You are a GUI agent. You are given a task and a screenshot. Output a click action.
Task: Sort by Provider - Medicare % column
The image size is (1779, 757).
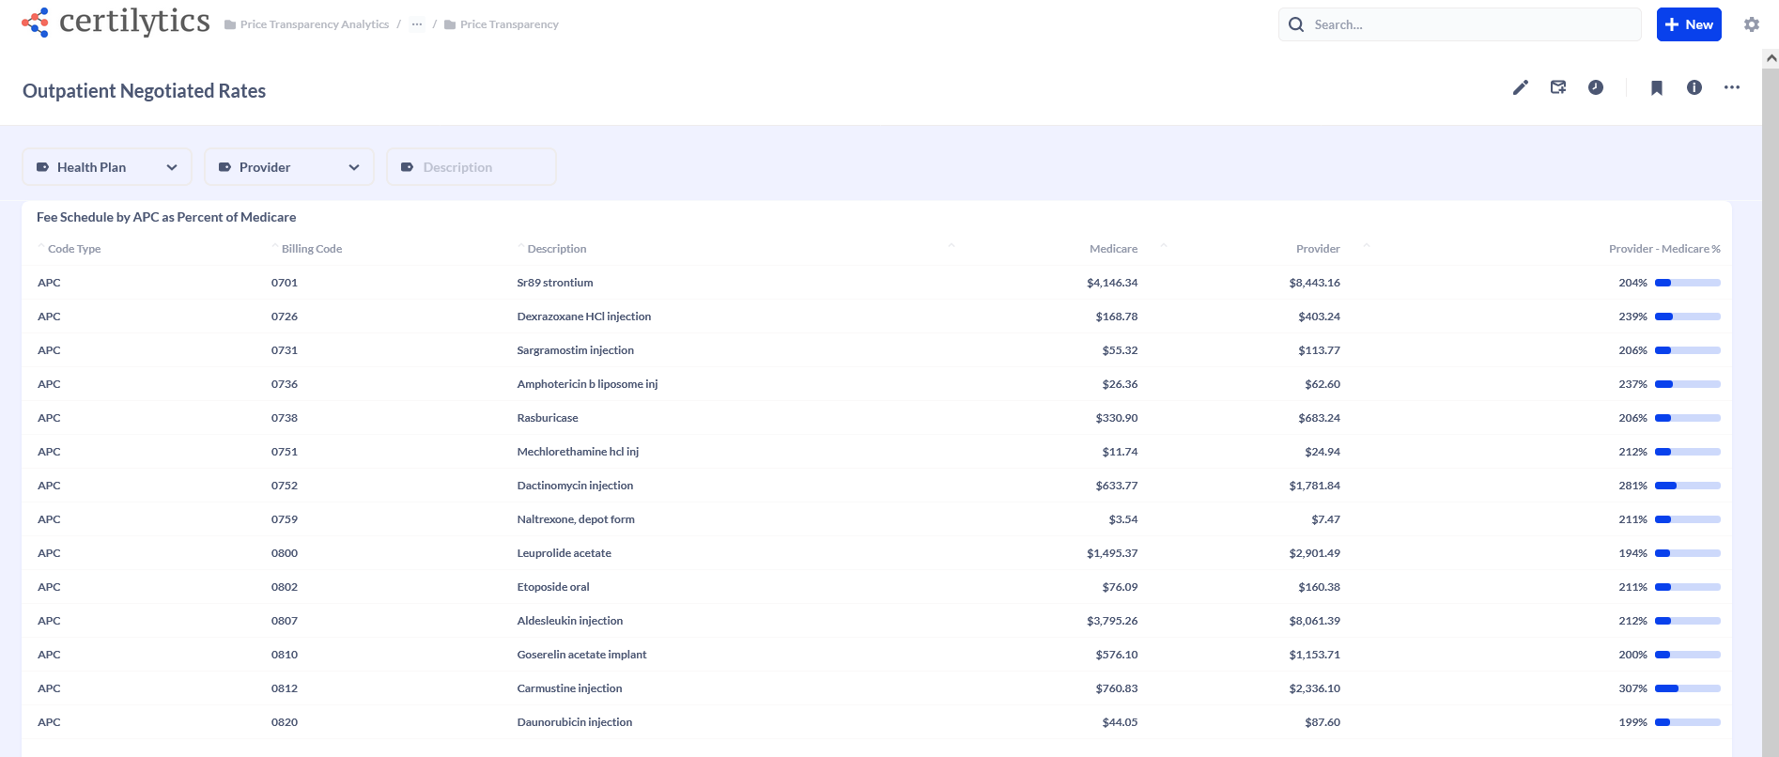[x=1664, y=249]
